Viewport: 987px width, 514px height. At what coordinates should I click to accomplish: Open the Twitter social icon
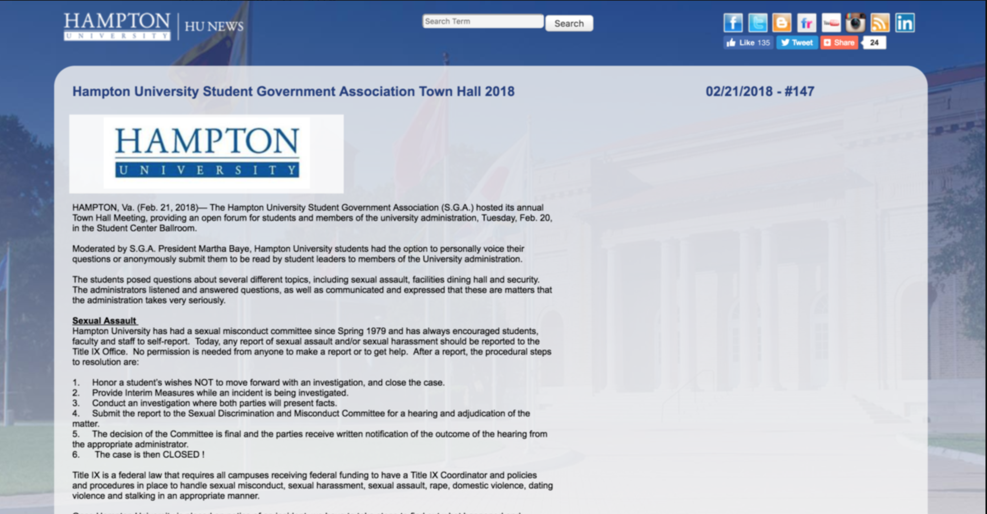click(757, 23)
